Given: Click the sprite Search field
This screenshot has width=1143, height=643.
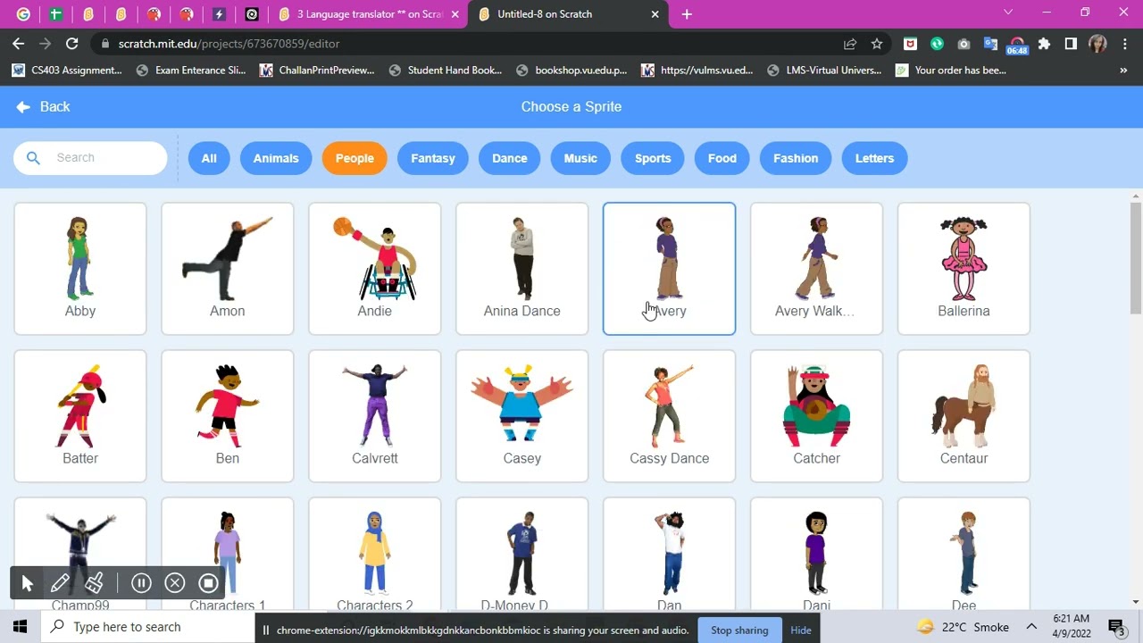Looking at the screenshot, I should (x=90, y=158).
